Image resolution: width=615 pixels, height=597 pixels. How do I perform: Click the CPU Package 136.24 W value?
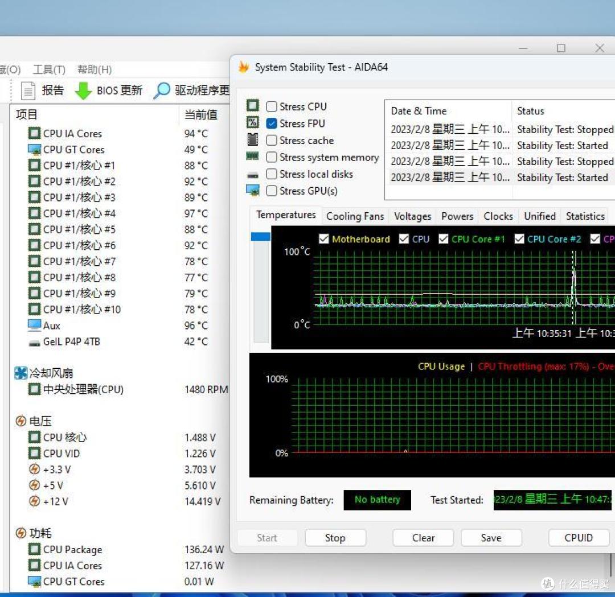pos(204,550)
